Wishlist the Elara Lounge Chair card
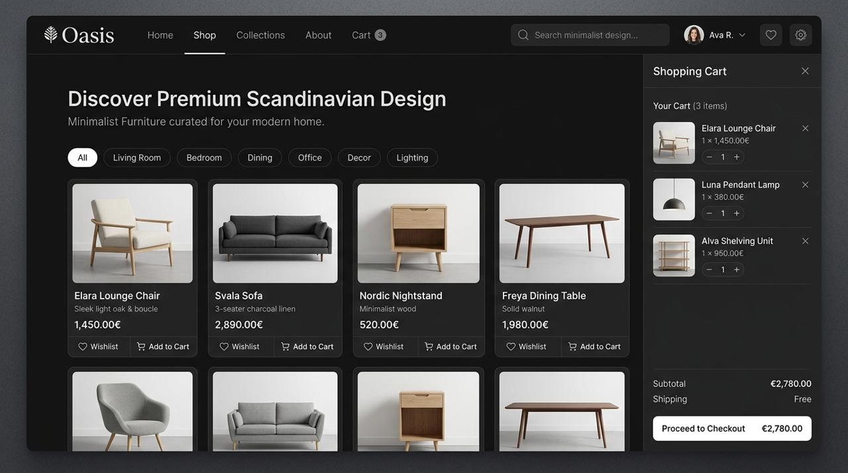 (x=99, y=346)
